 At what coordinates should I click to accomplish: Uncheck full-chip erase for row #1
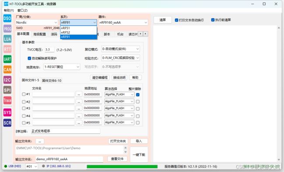coord(138,94)
